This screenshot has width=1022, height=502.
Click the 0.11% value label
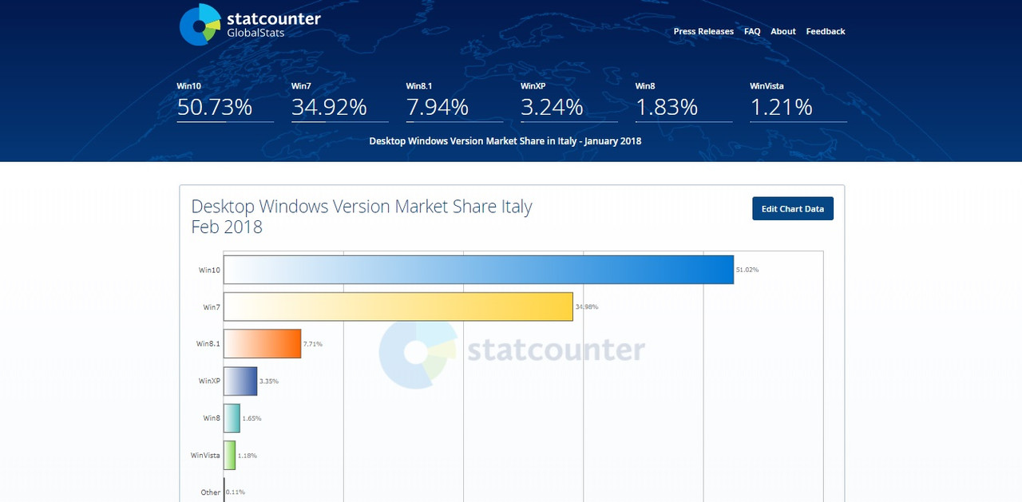236,492
